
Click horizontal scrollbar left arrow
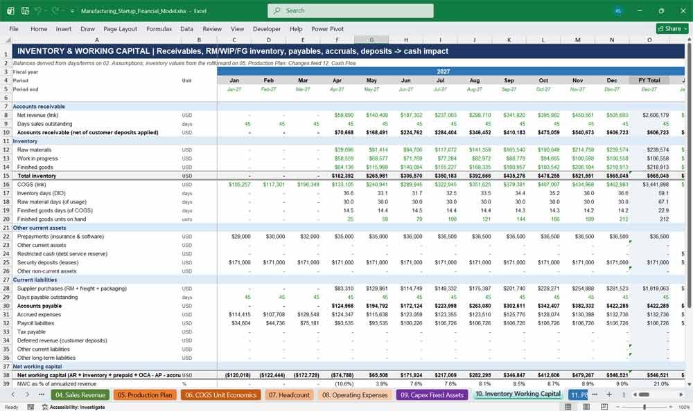[635, 394]
